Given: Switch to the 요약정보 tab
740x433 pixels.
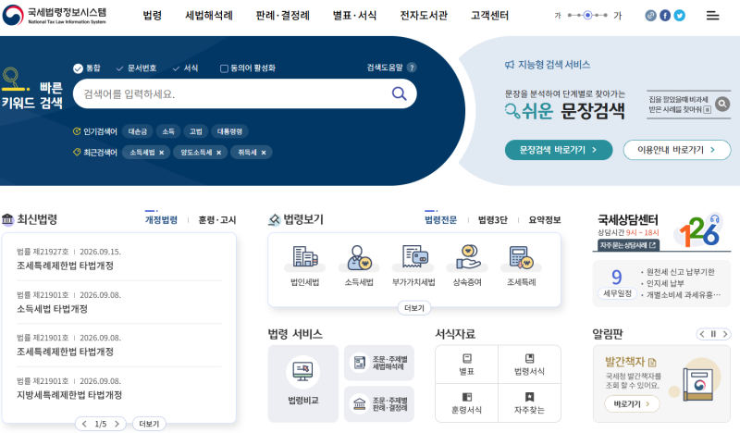Looking at the screenshot, I should (x=545, y=219).
